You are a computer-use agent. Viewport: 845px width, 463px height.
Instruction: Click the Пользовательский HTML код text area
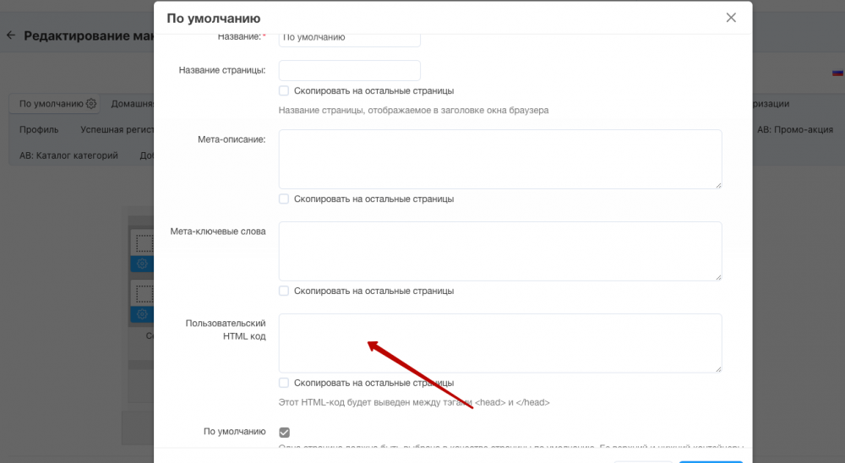(x=500, y=343)
